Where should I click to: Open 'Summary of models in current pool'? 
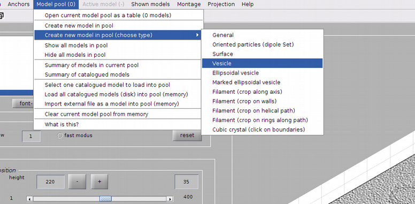click(x=118, y=65)
